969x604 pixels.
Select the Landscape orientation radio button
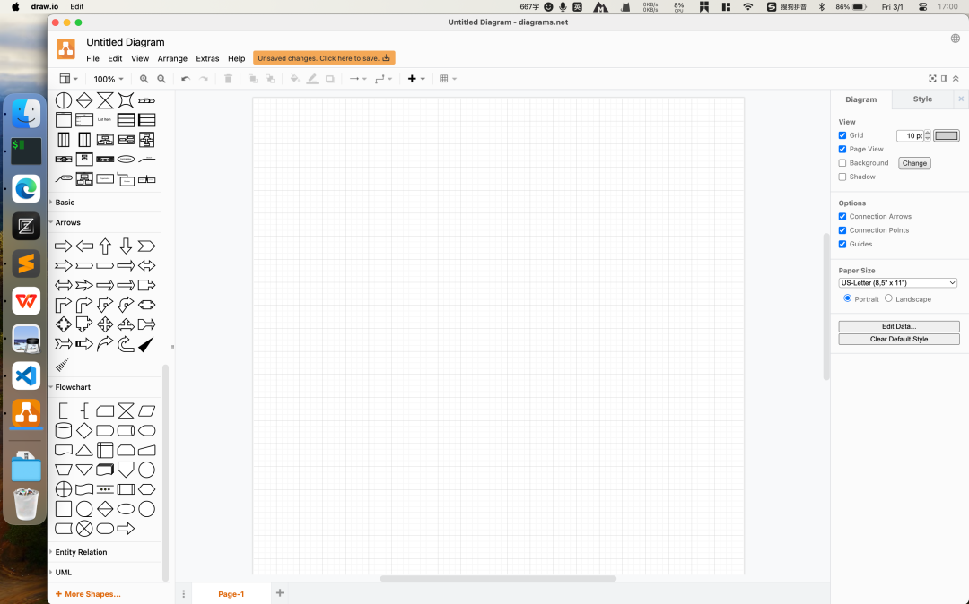(x=889, y=298)
